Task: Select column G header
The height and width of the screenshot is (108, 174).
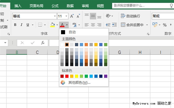Action: (119, 52)
